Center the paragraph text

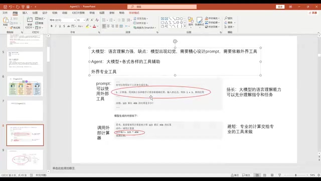click(108, 26)
